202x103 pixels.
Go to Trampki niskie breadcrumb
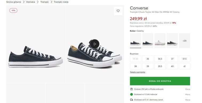(x=61, y=2)
